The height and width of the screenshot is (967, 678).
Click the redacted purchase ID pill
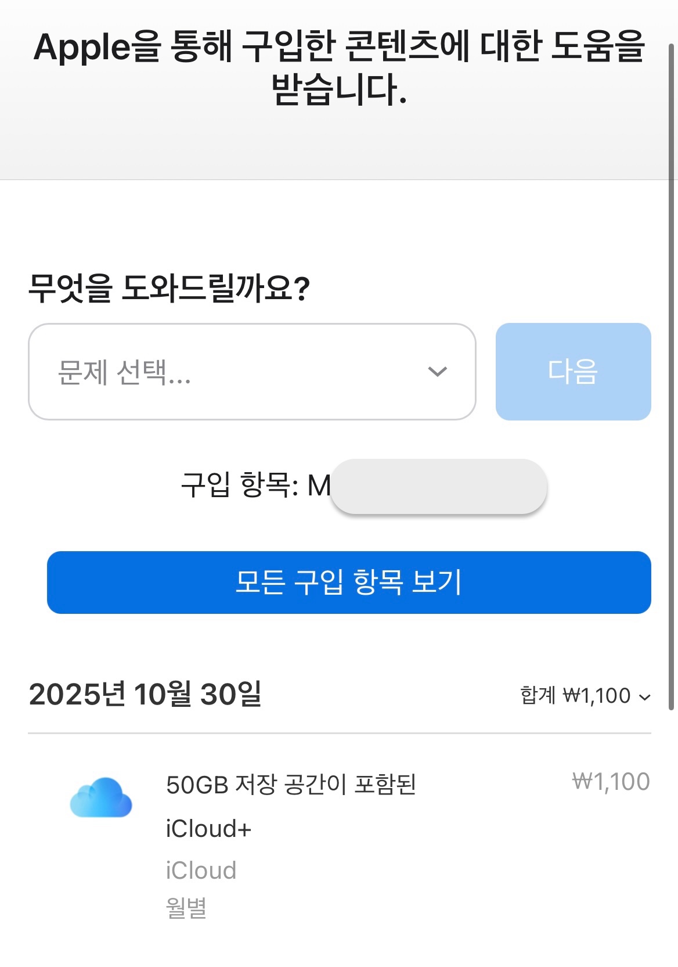pyautogui.click(x=439, y=487)
